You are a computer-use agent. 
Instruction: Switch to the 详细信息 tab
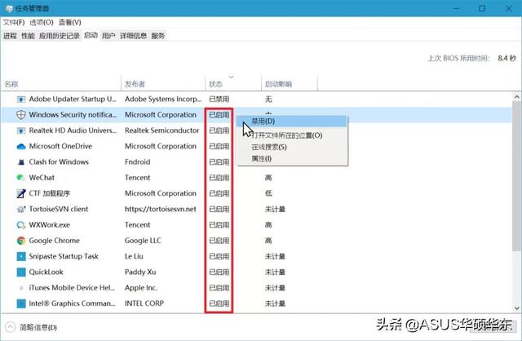point(133,36)
